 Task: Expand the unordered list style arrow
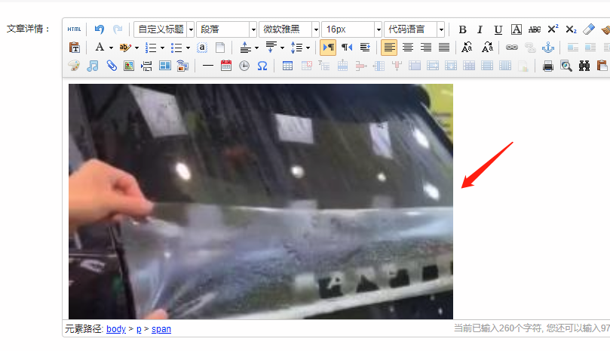pos(188,48)
